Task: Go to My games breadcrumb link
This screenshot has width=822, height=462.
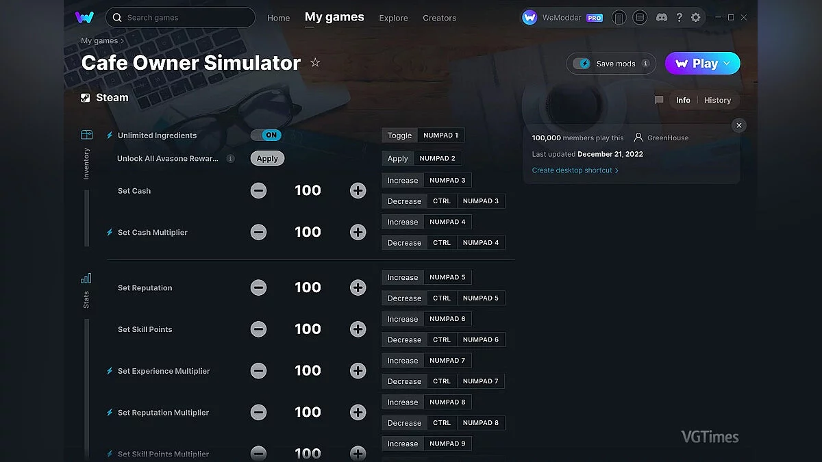Action: [x=99, y=41]
